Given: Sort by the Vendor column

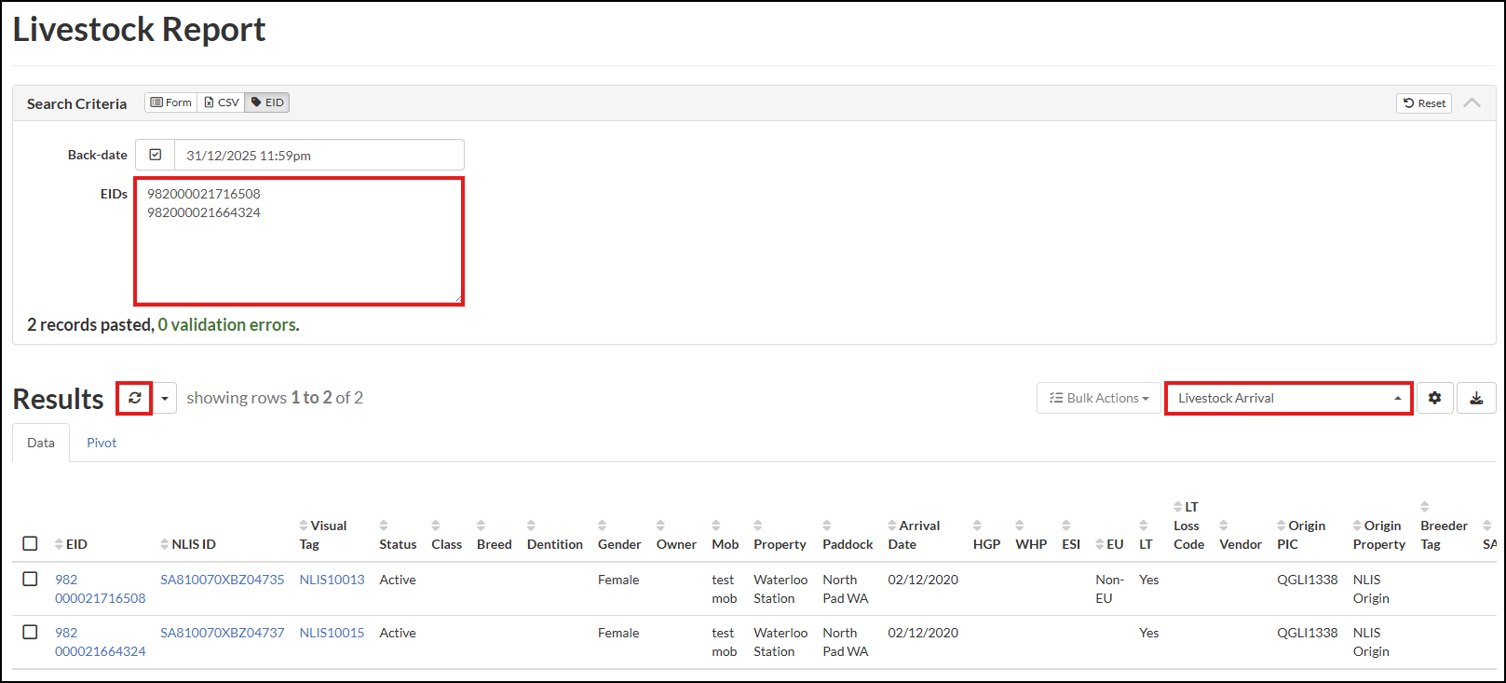Looking at the screenshot, I should click(x=1241, y=535).
